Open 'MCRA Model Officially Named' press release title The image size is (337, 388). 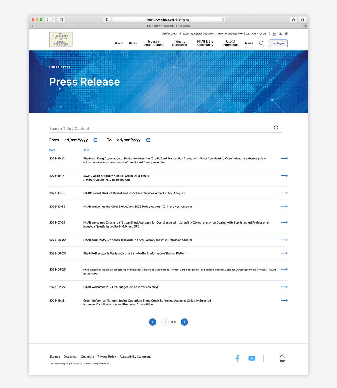click(x=116, y=178)
